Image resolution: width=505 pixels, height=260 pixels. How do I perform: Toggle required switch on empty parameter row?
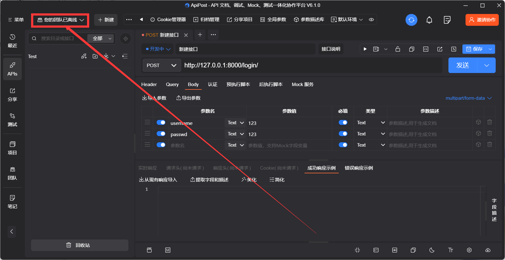(x=343, y=145)
